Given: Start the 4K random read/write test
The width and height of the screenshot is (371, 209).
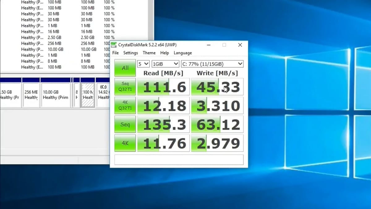Looking at the screenshot, I should click(125, 143).
